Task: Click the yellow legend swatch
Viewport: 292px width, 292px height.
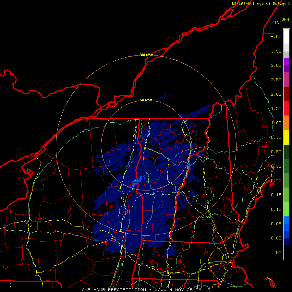Action: [x=286, y=137]
